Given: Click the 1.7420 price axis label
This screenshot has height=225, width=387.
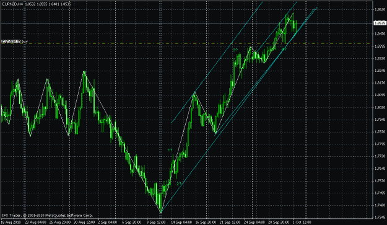Looking at the screenshot, I should (x=380, y=205).
